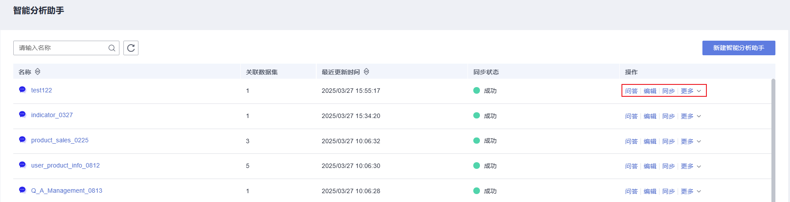Click the search magnifier icon in name field
790x202 pixels.
tap(112, 48)
